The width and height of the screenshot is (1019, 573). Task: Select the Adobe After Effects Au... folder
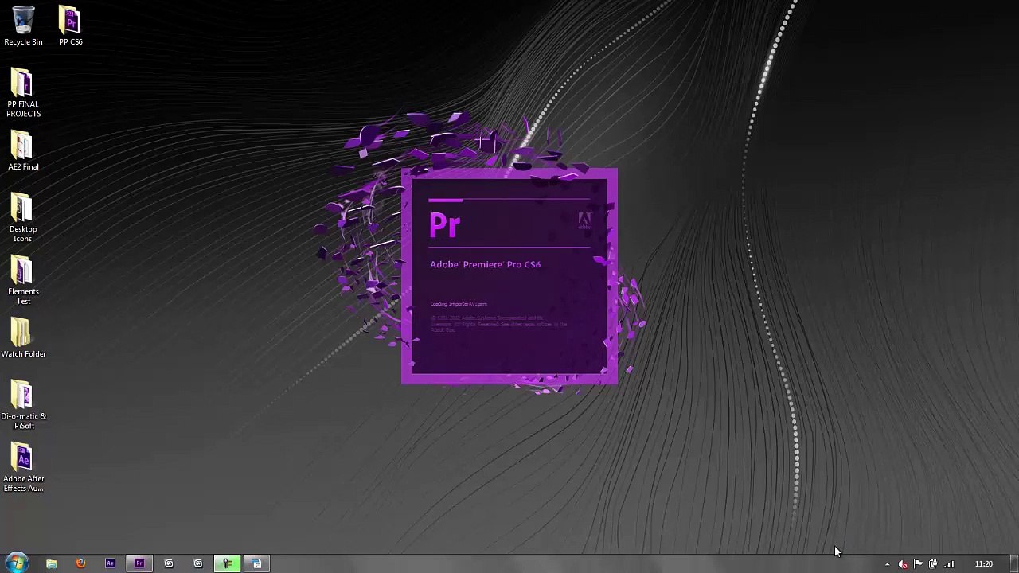point(23,468)
